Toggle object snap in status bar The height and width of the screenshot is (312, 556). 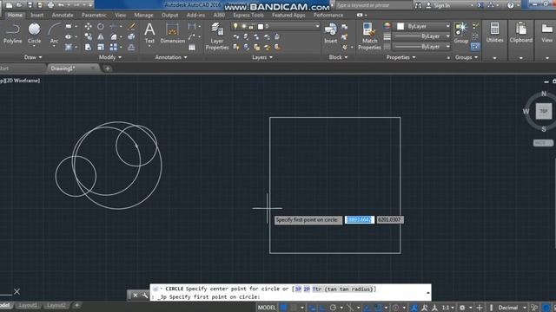point(378,308)
